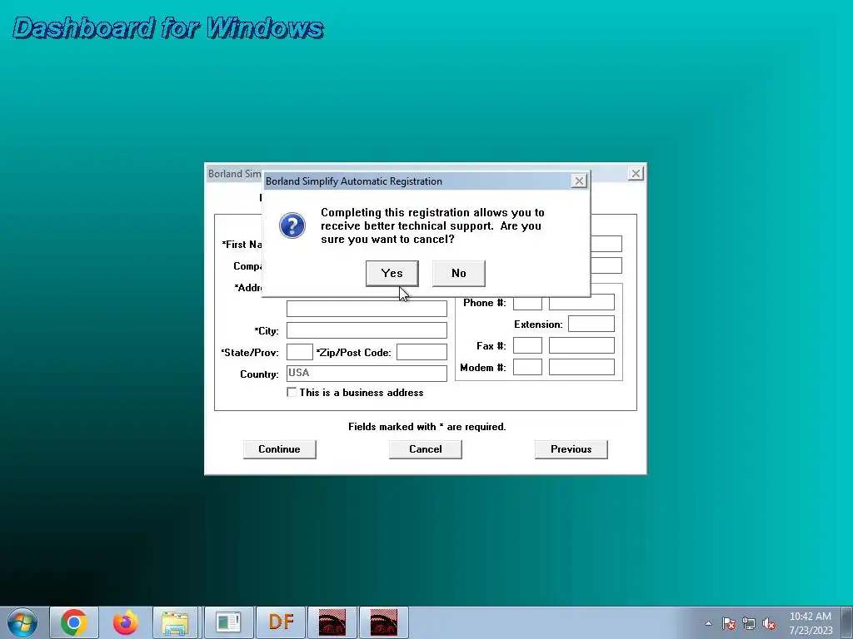The height and width of the screenshot is (639, 853).
Task: Click the blue question mark icon
Action: pos(292,225)
